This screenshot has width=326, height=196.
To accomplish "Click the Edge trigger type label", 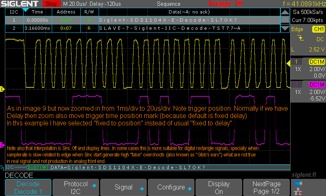I will [x=297, y=29].
